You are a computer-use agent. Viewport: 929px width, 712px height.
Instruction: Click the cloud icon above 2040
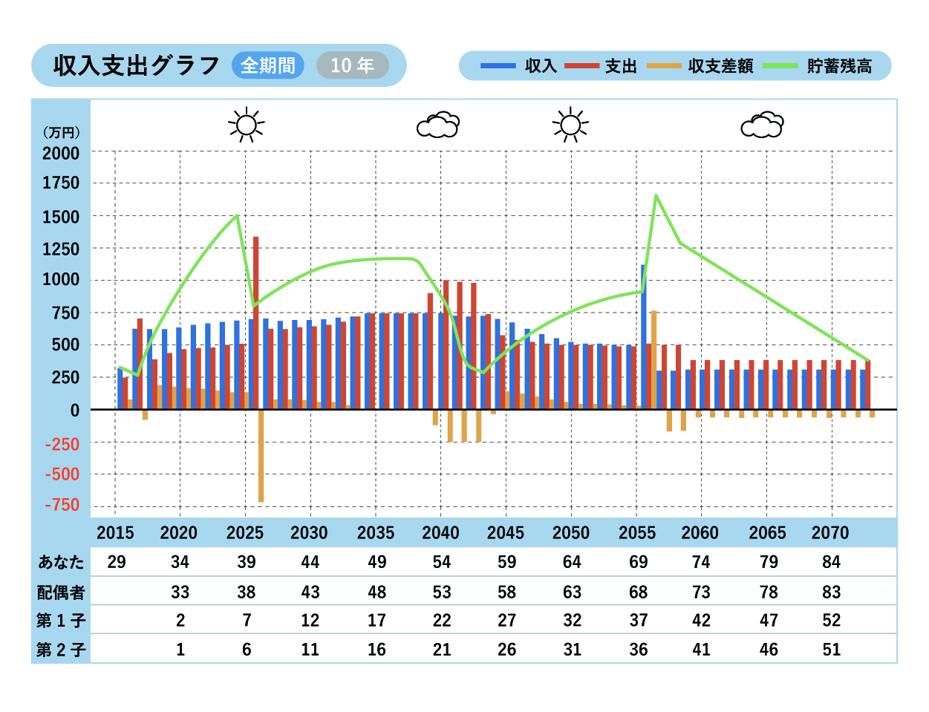point(438,125)
